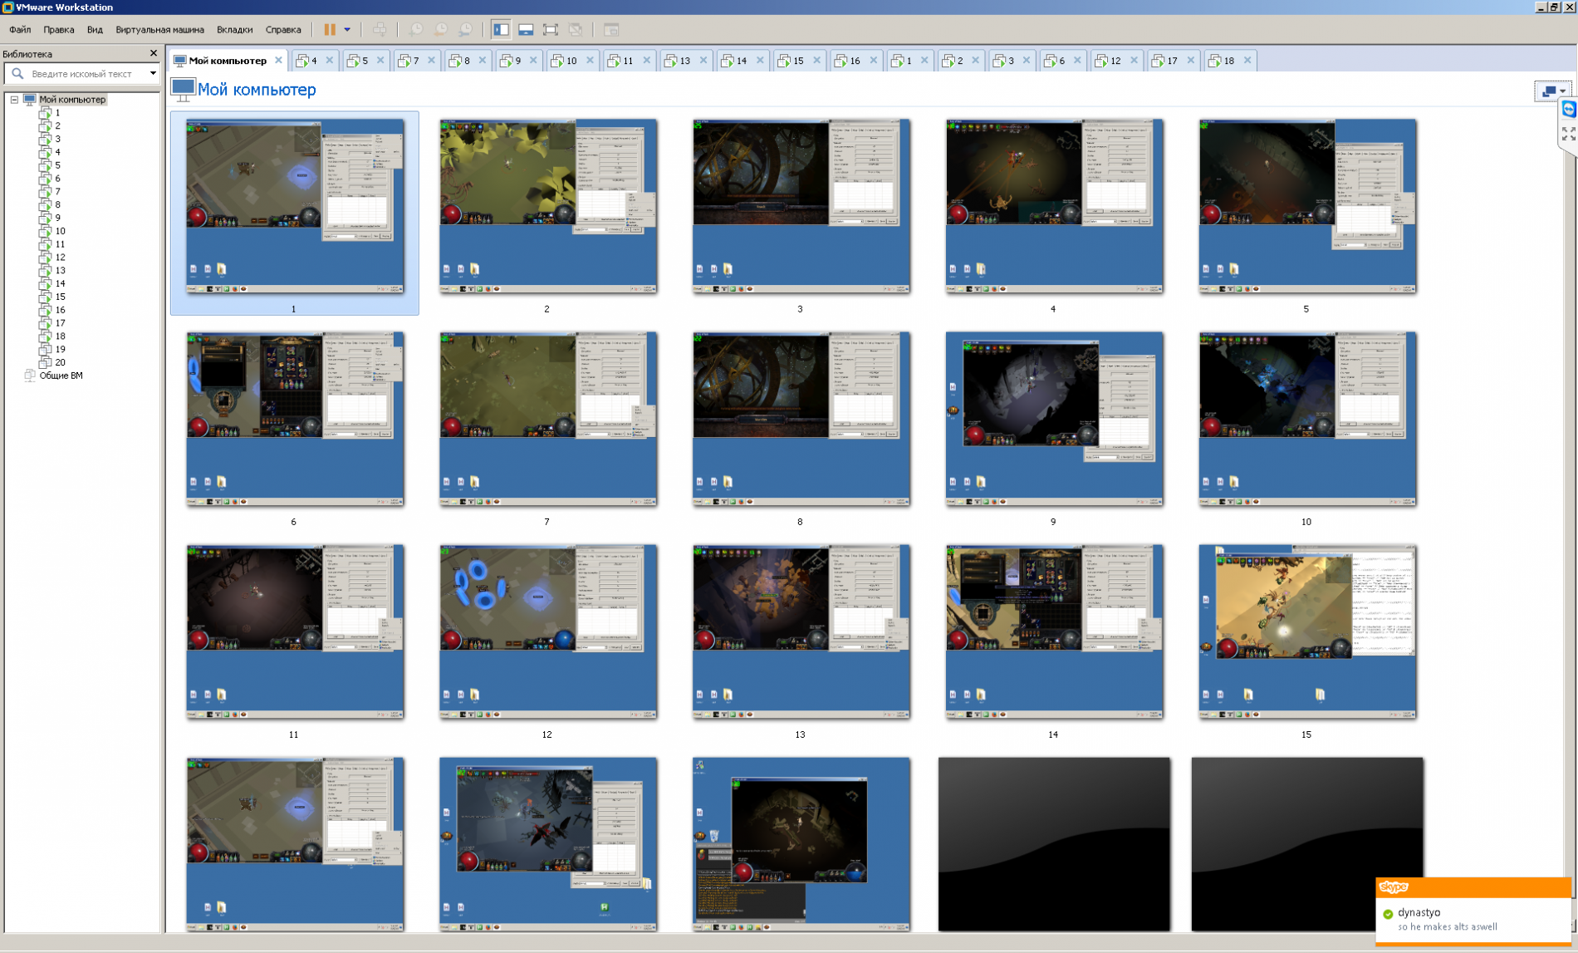Select the thumbnail of VM 10
Viewport: 1578px width, 953px height.
tap(1307, 419)
